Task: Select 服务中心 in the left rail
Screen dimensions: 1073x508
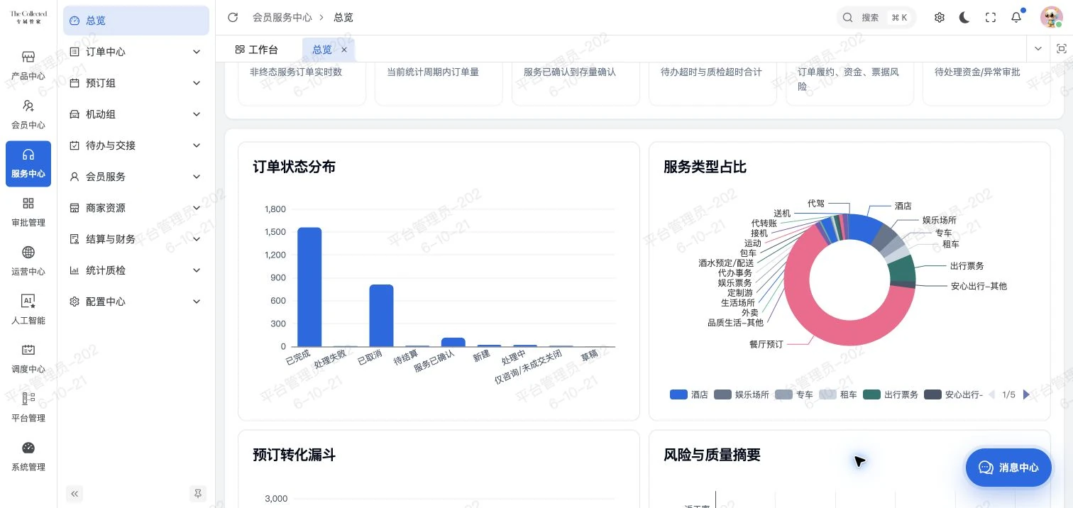Action: [x=28, y=163]
